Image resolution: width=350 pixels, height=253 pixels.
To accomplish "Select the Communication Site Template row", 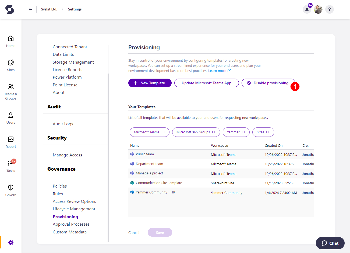I will click(x=159, y=183).
